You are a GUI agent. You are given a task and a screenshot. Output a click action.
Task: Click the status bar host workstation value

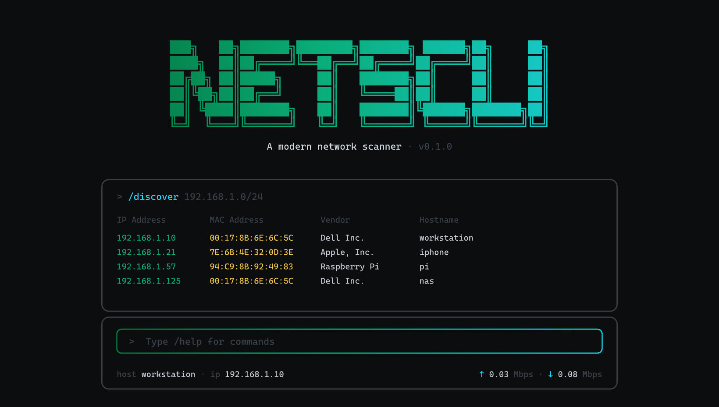click(168, 375)
